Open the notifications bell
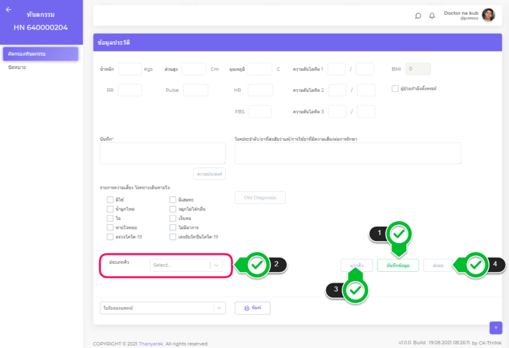The image size is (509, 348). pyautogui.click(x=432, y=15)
